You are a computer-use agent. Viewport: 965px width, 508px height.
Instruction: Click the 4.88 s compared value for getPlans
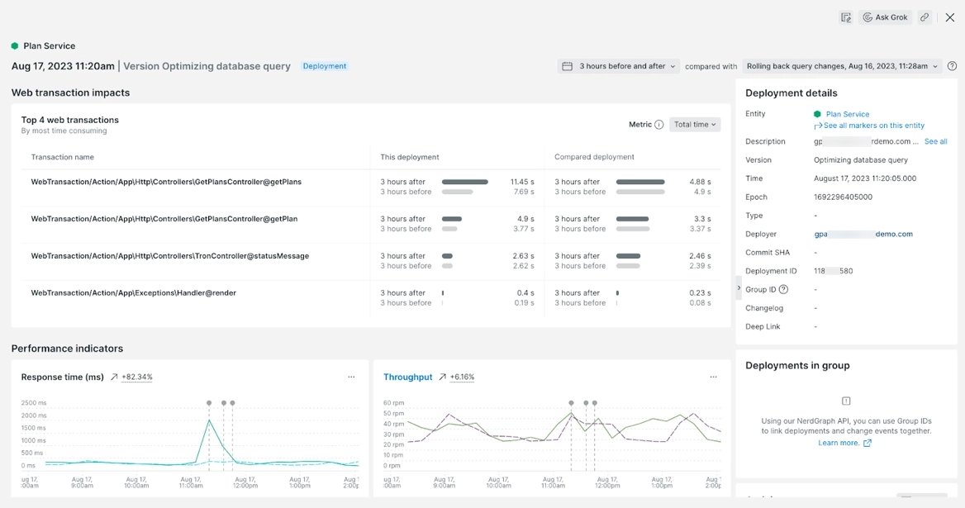pyautogui.click(x=700, y=182)
